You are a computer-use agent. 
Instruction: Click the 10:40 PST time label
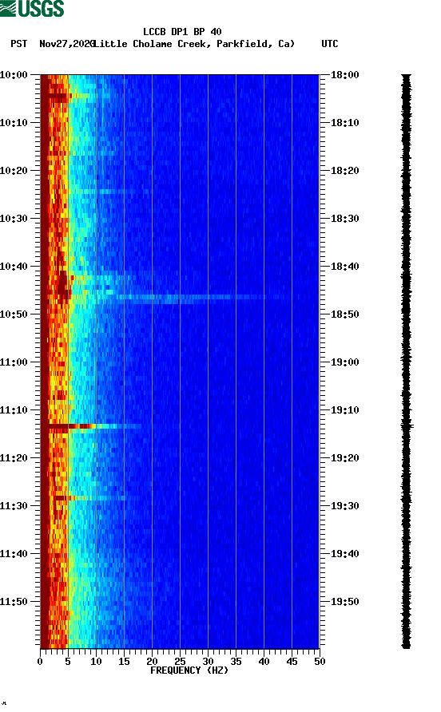click(14, 267)
